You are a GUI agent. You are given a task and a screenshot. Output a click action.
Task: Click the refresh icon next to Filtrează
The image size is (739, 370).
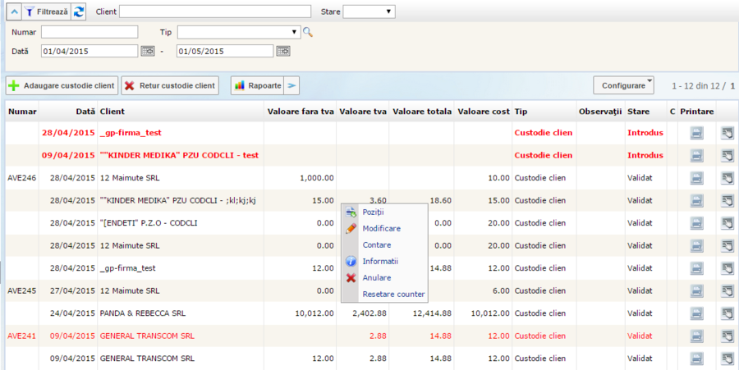(79, 11)
